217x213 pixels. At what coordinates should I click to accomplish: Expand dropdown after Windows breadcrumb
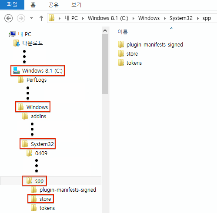[165, 18]
